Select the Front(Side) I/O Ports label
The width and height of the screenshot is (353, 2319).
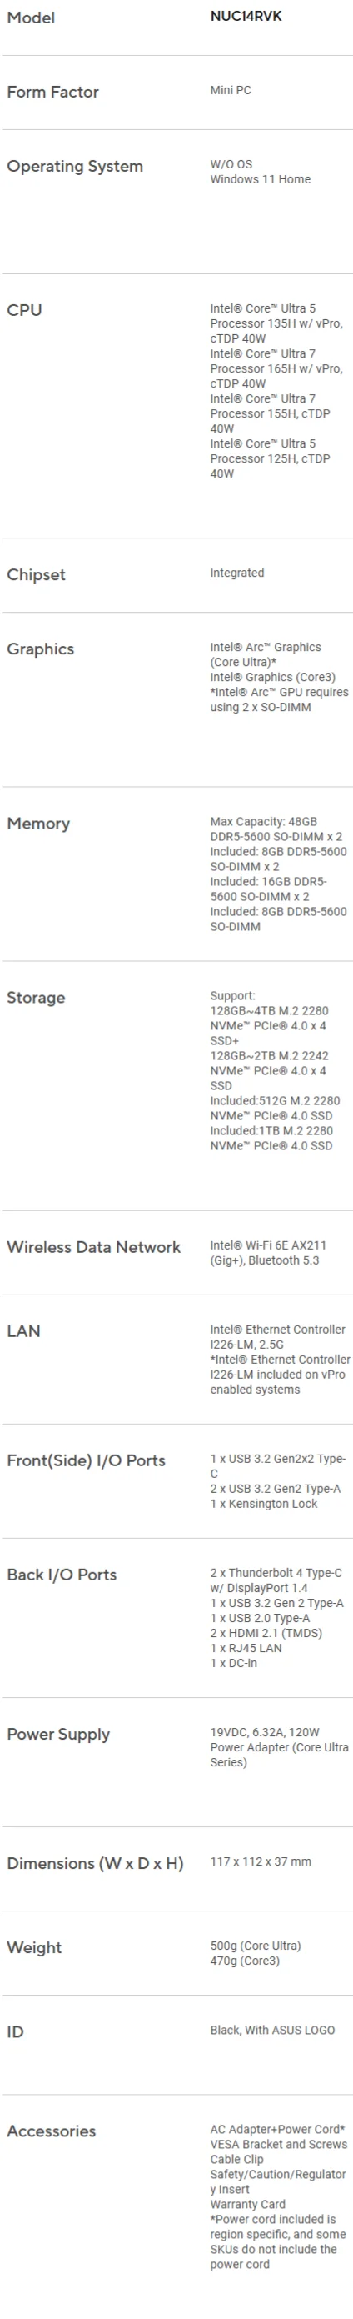[87, 1460]
